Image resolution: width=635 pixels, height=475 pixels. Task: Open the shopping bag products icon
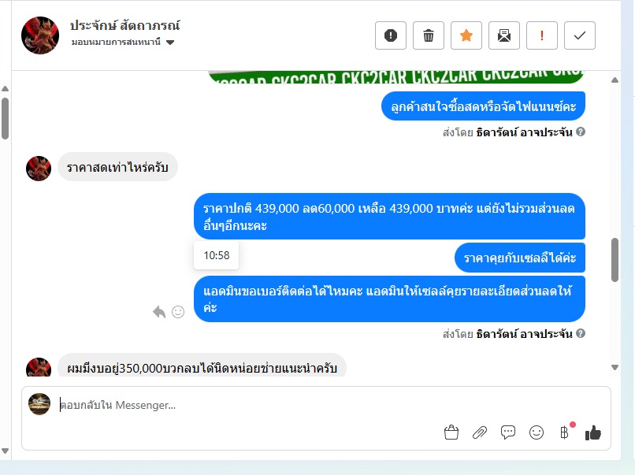point(451,432)
